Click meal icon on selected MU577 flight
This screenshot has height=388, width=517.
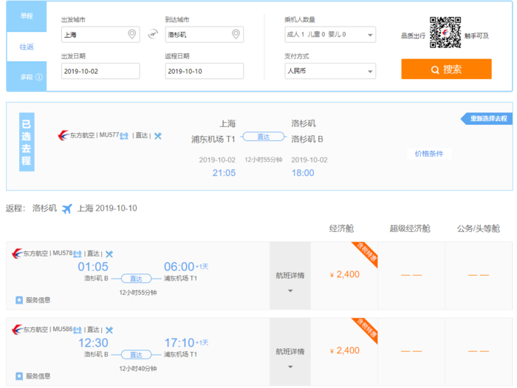point(157,136)
